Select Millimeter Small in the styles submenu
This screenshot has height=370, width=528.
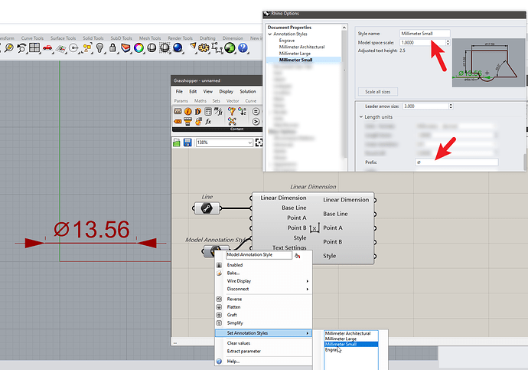point(351,345)
